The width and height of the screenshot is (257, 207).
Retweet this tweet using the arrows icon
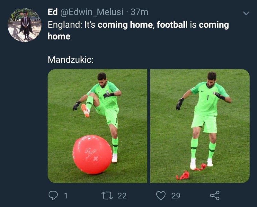(x=107, y=195)
